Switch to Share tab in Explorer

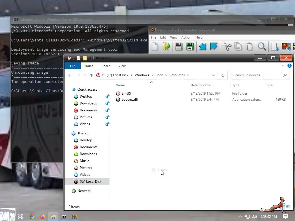point(106,66)
